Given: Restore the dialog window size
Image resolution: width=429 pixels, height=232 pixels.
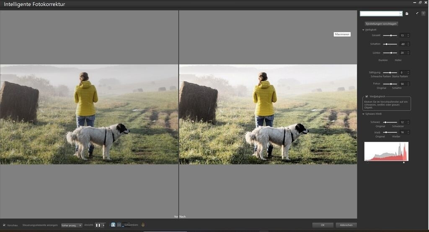Looking at the screenshot, I should [x=420, y=3].
